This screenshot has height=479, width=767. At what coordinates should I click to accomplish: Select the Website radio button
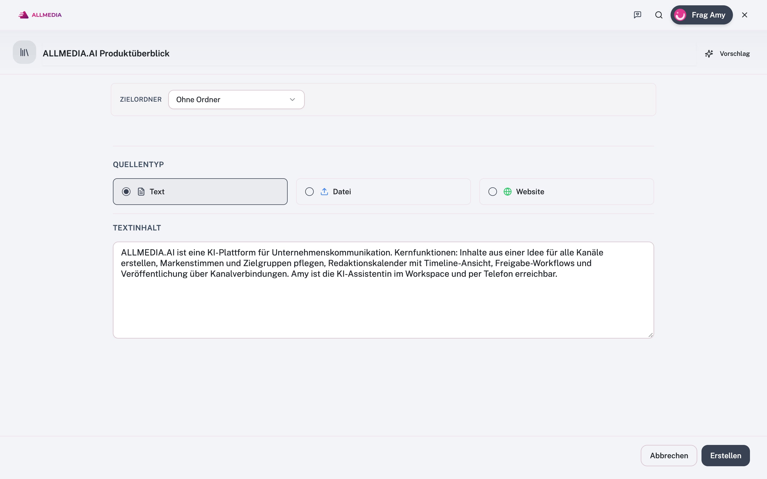coord(492,192)
